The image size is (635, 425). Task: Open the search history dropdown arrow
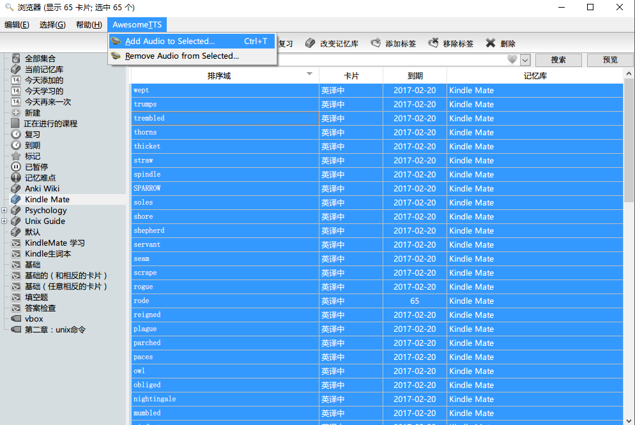point(525,60)
